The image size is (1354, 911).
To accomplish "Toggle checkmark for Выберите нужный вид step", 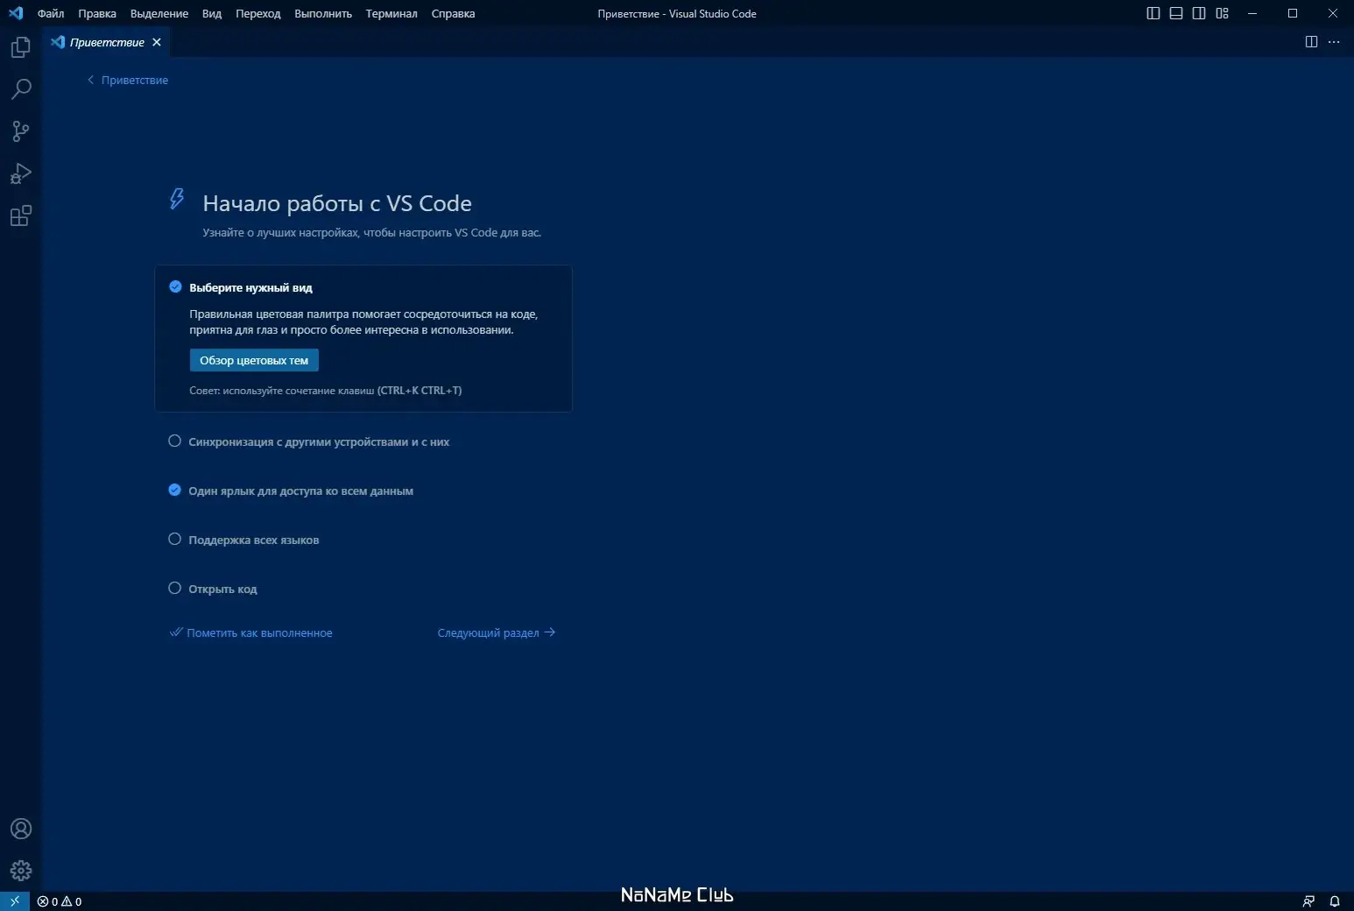I will [175, 286].
